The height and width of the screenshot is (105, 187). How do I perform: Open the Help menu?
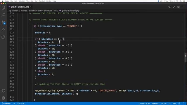pos(55,1)
